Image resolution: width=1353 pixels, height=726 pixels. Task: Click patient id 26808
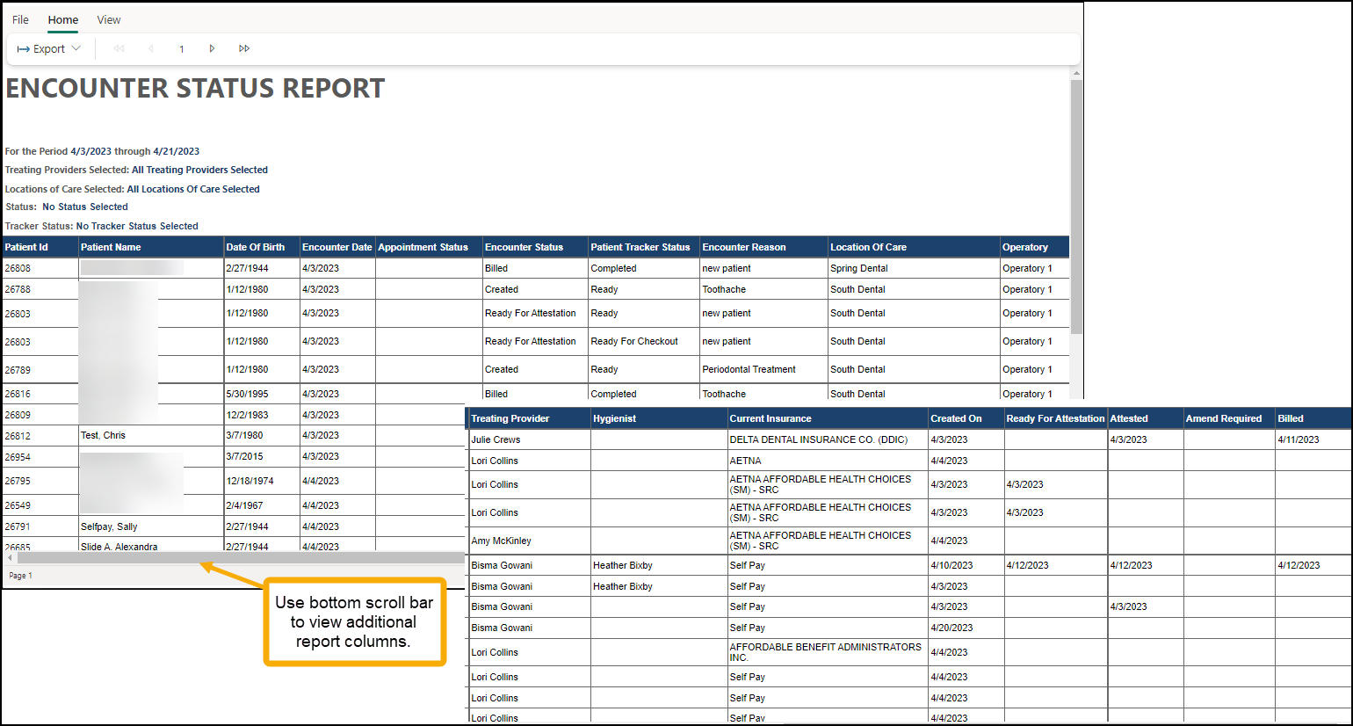coord(18,268)
